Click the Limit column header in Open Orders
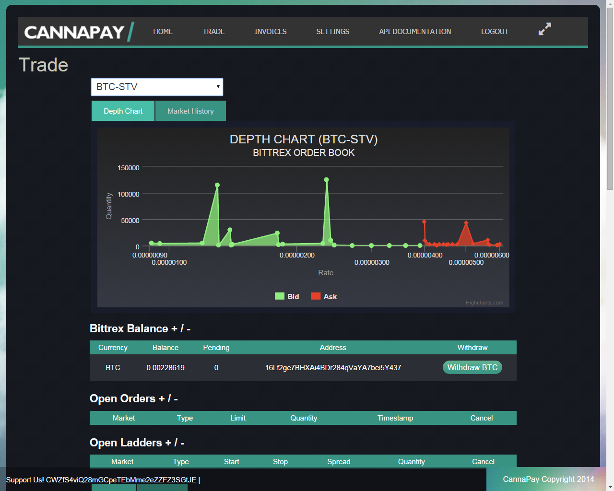 [x=238, y=418]
